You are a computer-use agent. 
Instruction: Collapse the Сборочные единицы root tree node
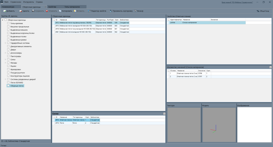pyautogui.click(x=2, y=20)
